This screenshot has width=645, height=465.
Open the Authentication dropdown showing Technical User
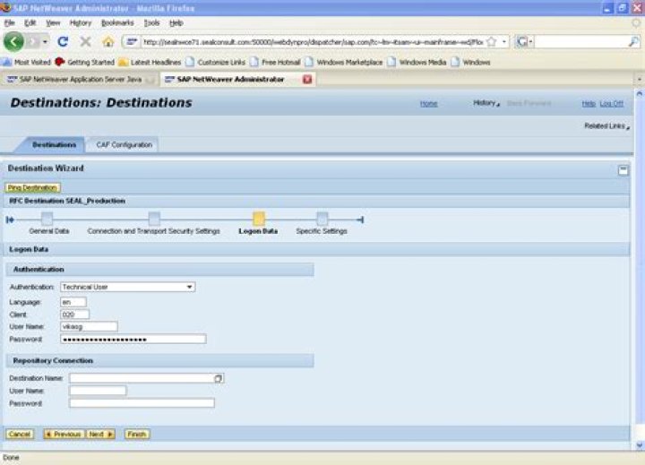pos(127,287)
